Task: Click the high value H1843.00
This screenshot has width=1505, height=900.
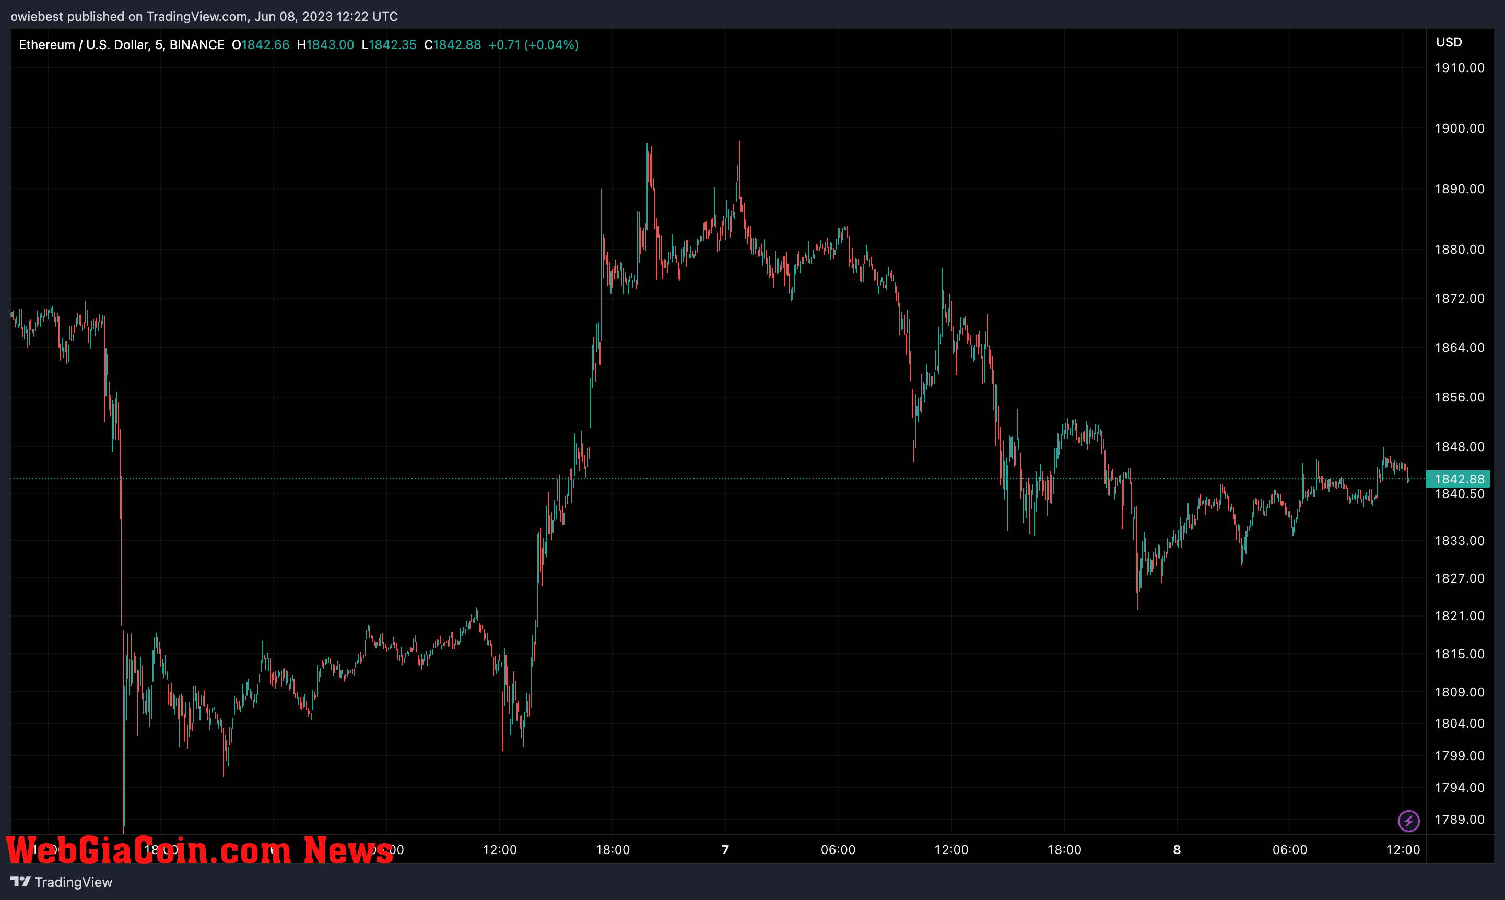Action: pyautogui.click(x=325, y=45)
